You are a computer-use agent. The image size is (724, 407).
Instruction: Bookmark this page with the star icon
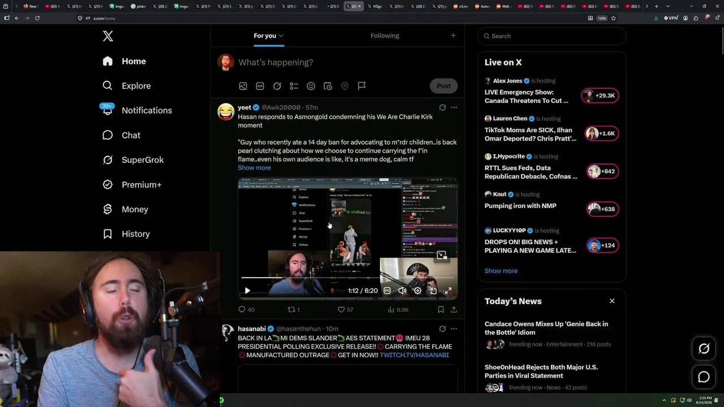[x=613, y=18]
